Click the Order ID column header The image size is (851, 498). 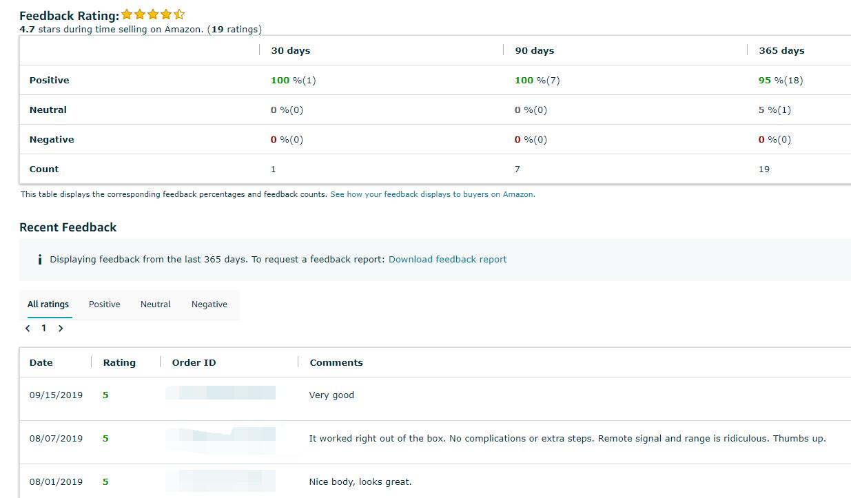click(x=194, y=363)
